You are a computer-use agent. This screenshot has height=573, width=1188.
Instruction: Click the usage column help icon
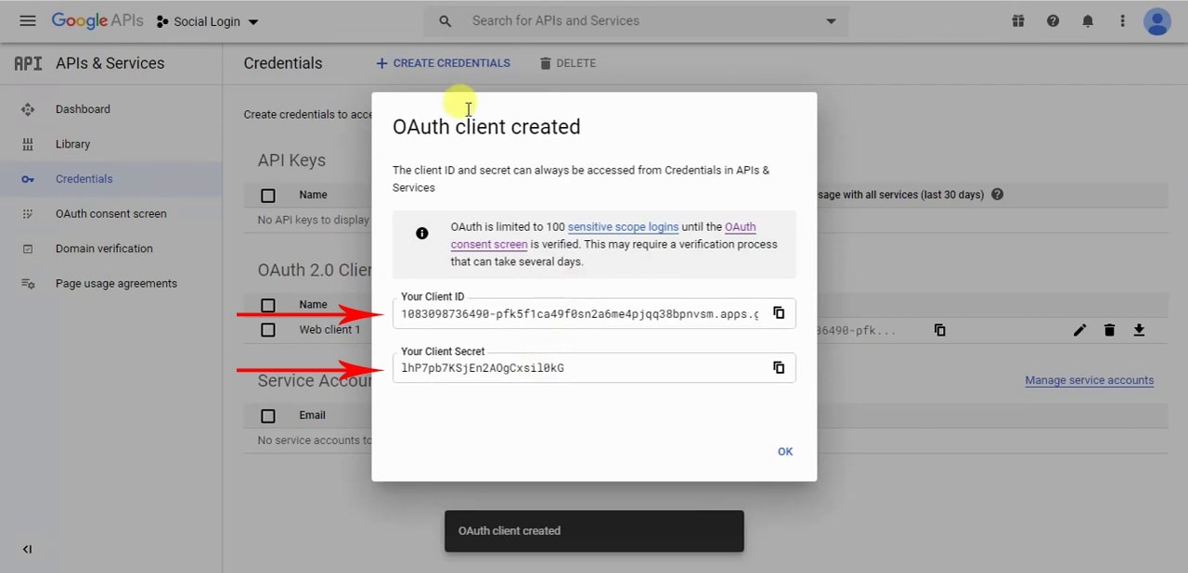pos(998,195)
